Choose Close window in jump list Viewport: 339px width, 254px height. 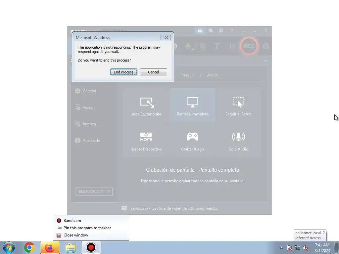point(91,235)
